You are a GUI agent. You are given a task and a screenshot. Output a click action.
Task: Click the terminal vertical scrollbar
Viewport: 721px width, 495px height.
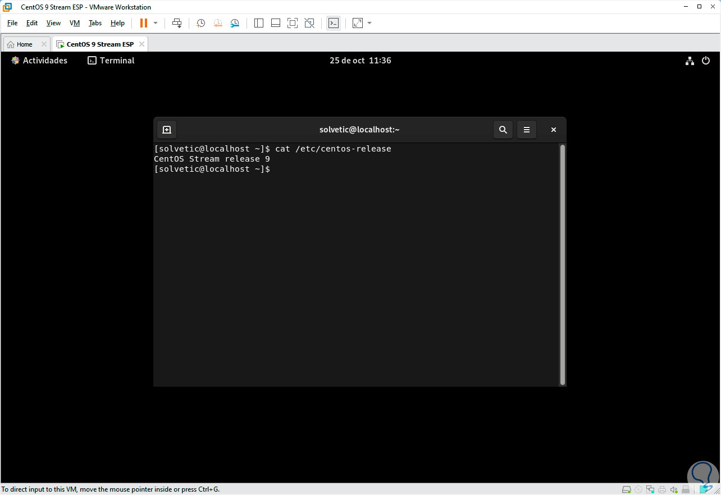(562, 264)
